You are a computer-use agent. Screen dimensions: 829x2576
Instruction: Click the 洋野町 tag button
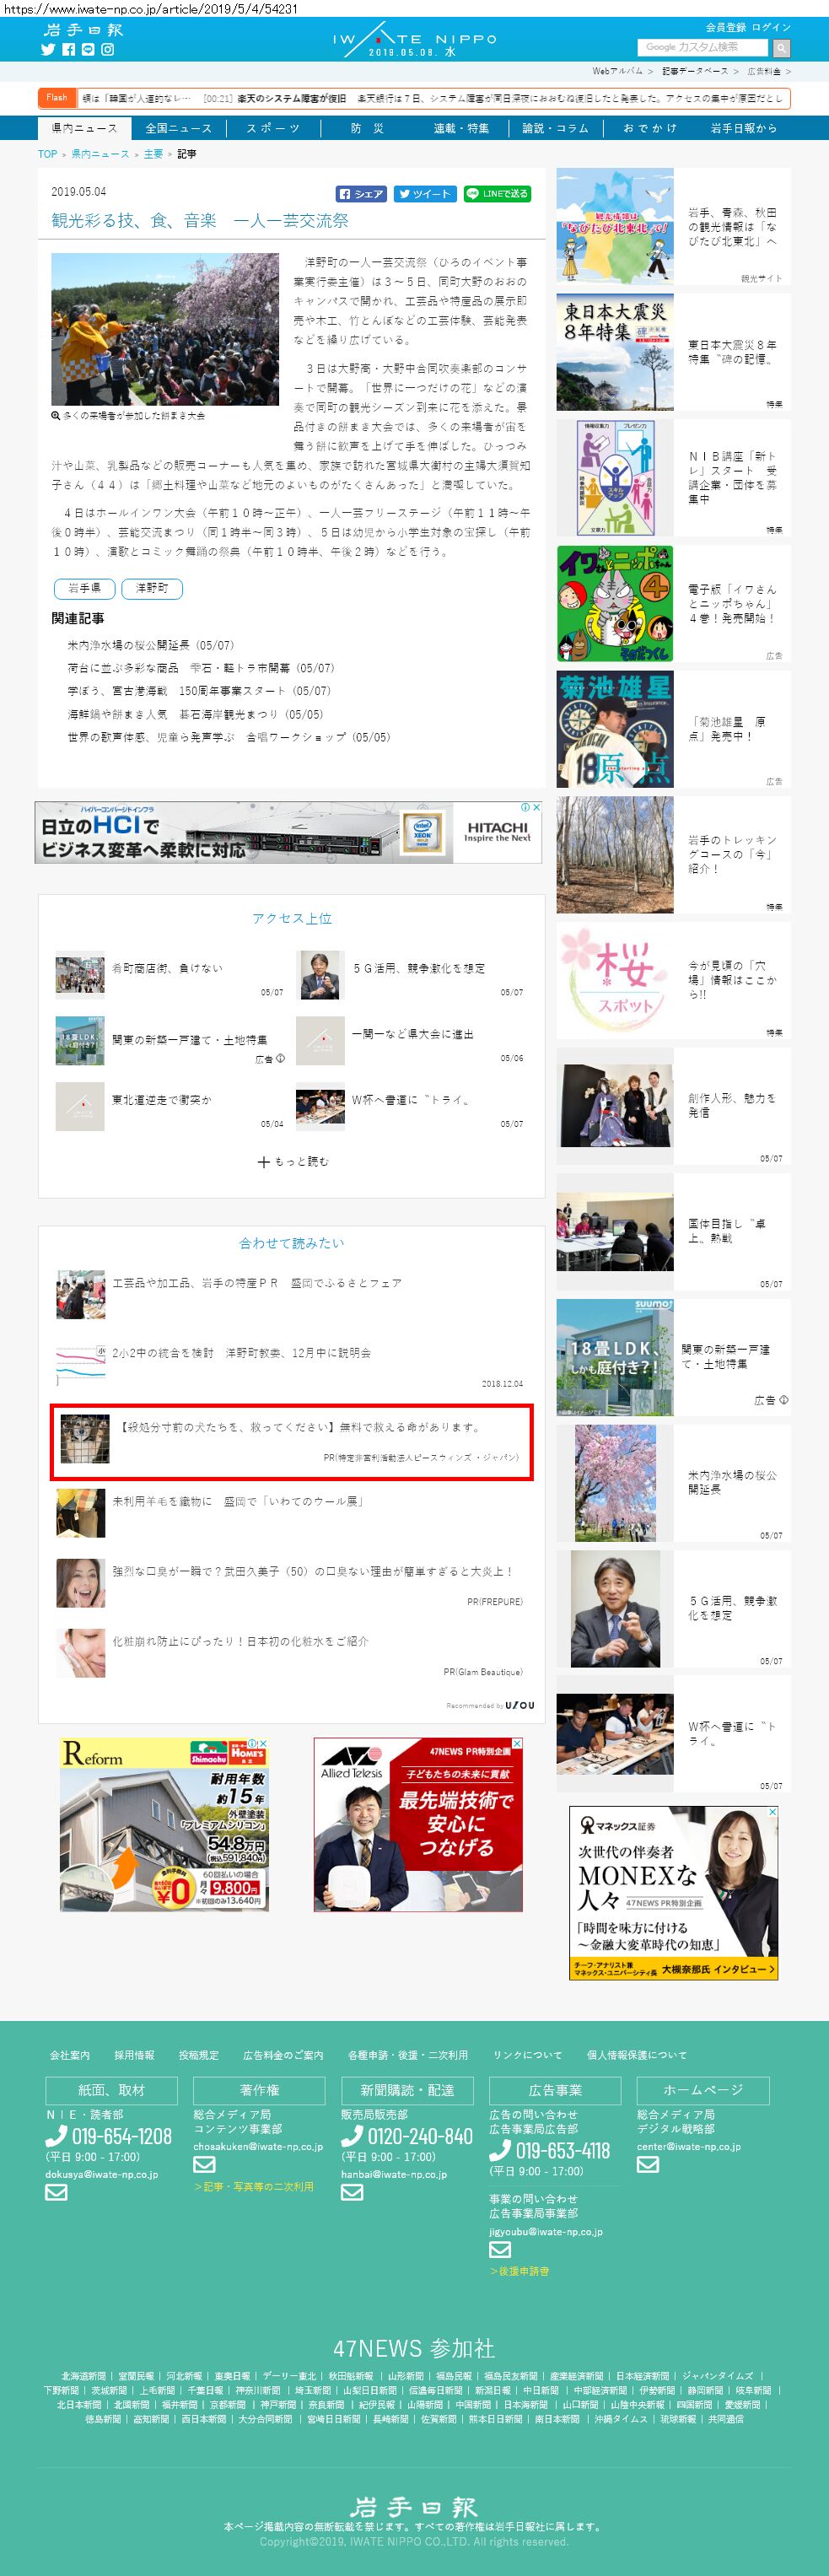tap(152, 588)
